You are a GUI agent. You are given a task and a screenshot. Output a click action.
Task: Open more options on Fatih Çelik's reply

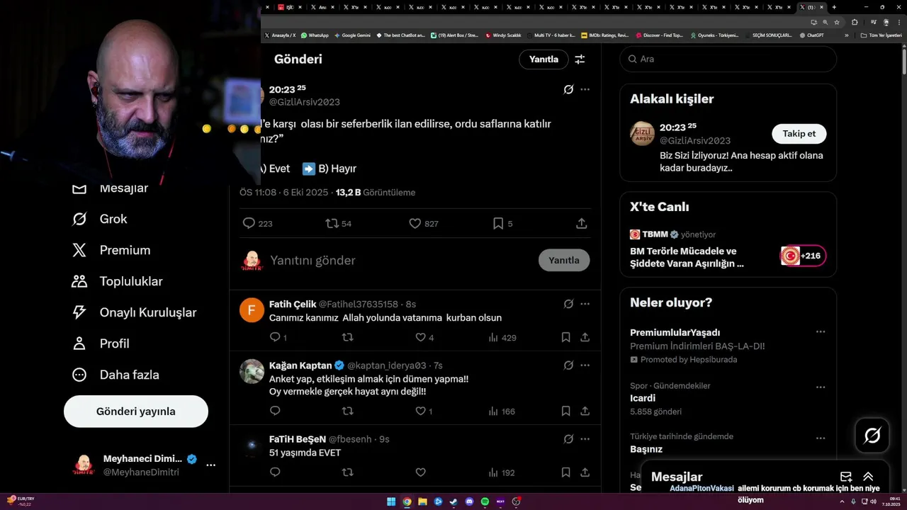click(585, 304)
